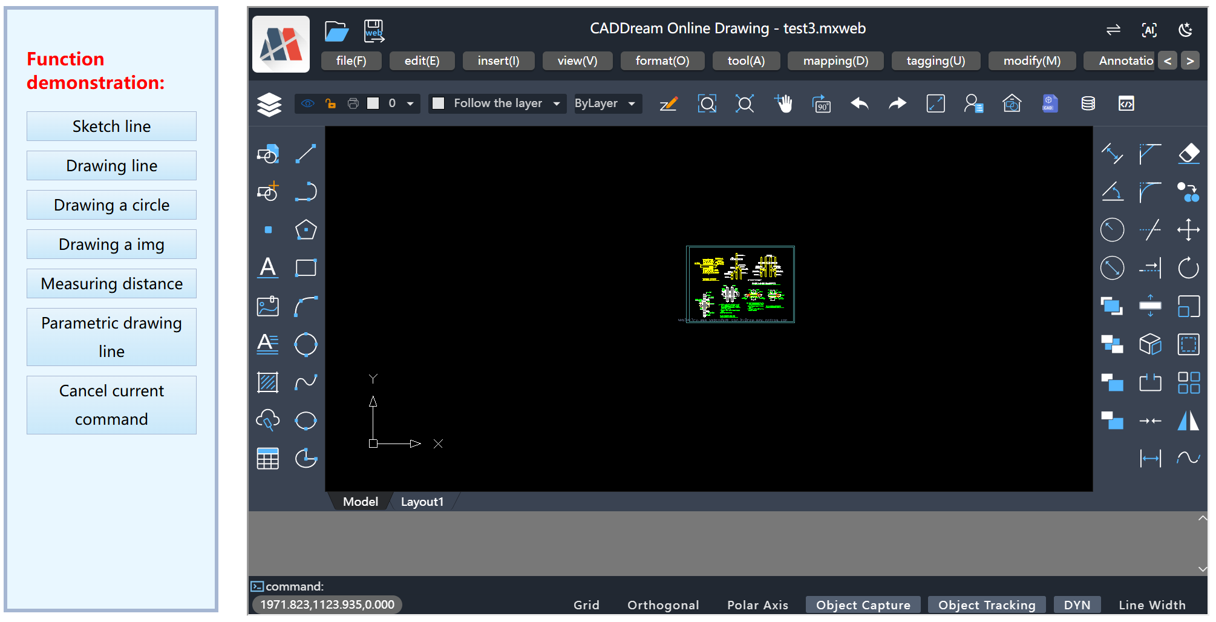
Task: Click the white layer color swatch
Action: tap(373, 103)
